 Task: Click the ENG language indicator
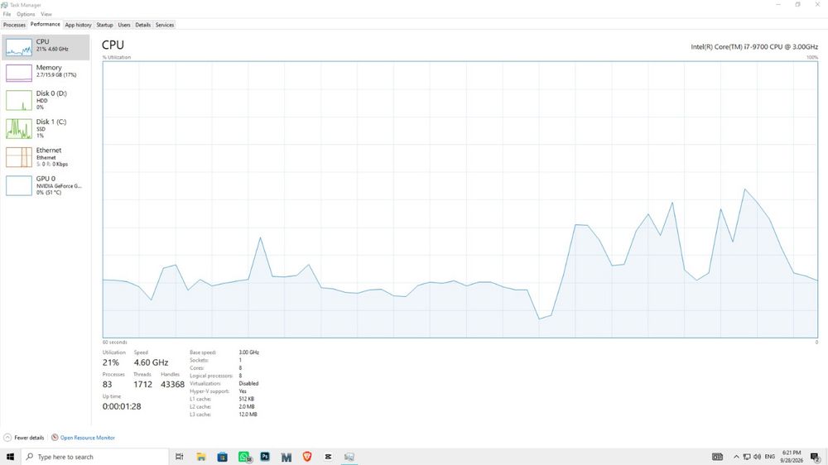coord(770,457)
